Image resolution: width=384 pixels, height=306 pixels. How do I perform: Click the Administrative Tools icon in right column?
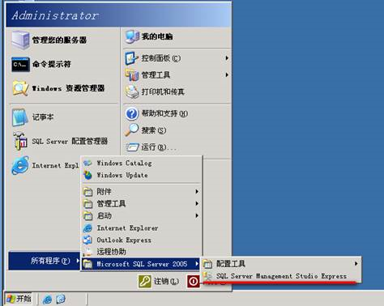[x=132, y=74]
